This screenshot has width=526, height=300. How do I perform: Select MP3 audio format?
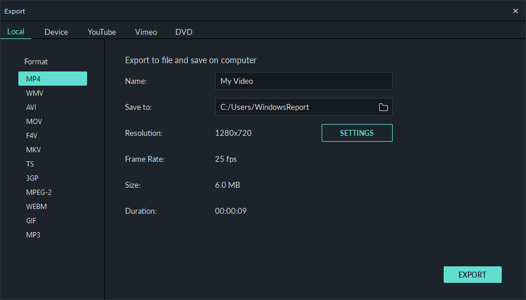(x=33, y=235)
